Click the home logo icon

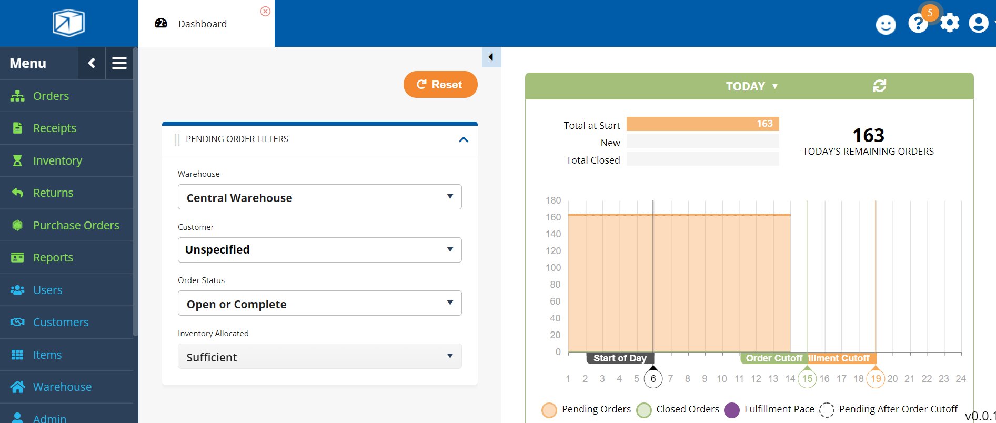pos(68,23)
